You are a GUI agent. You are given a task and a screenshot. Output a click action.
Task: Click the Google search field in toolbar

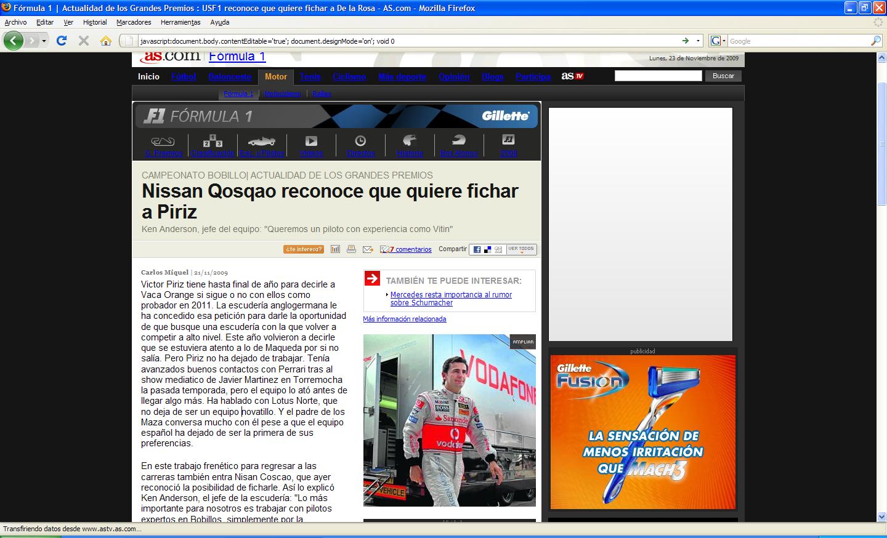click(x=798, y=41)
